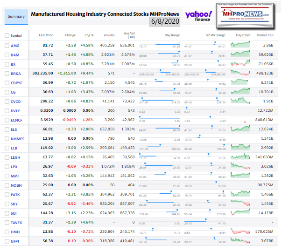282x251 pixels.
Task: Open the BAM ticker symbol link
Action: [16, 55]
